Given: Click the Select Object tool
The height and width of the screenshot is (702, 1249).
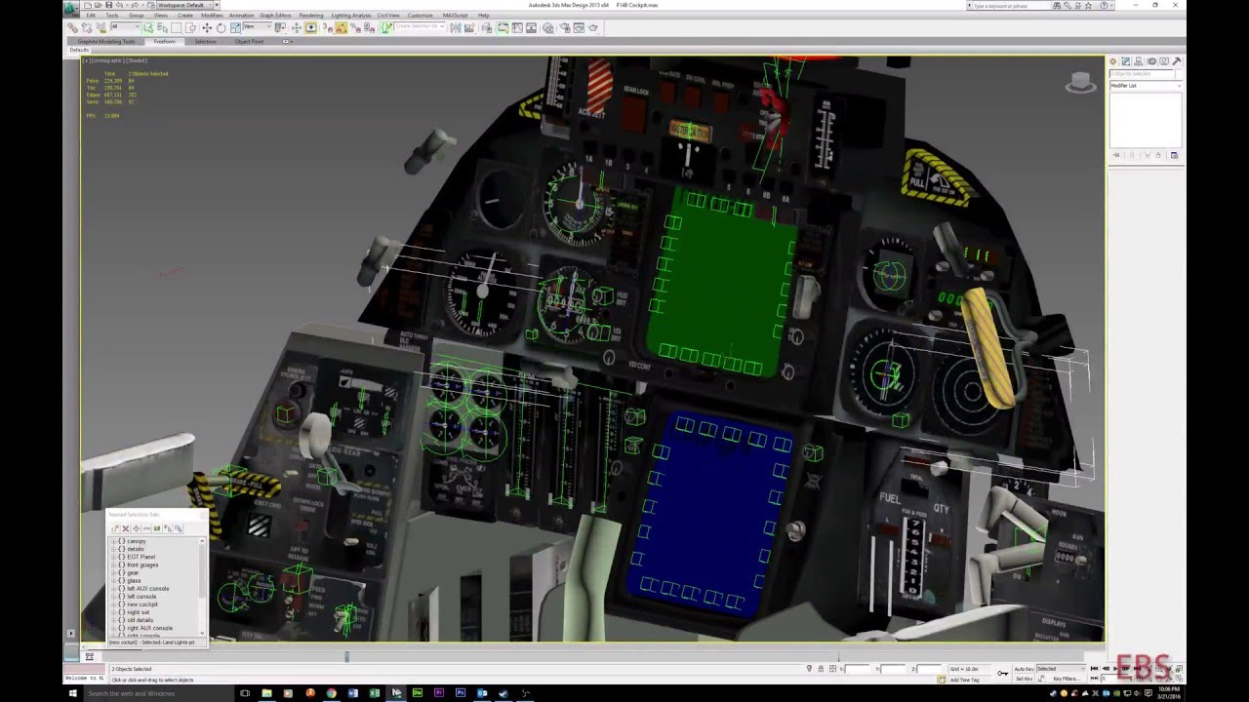Looking at the screenshot, I should pos(148,27).
